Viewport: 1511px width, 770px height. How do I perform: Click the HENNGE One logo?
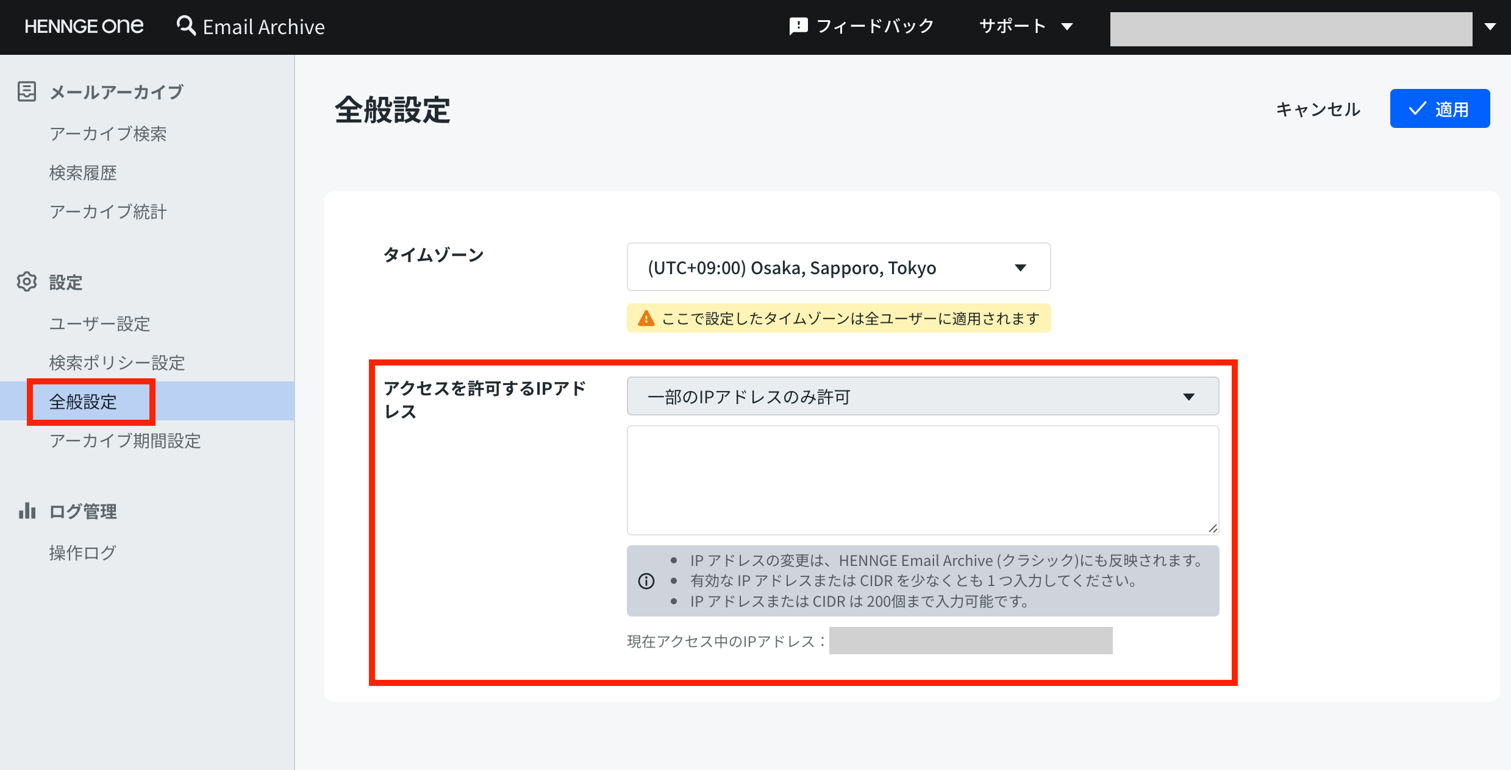84,26
